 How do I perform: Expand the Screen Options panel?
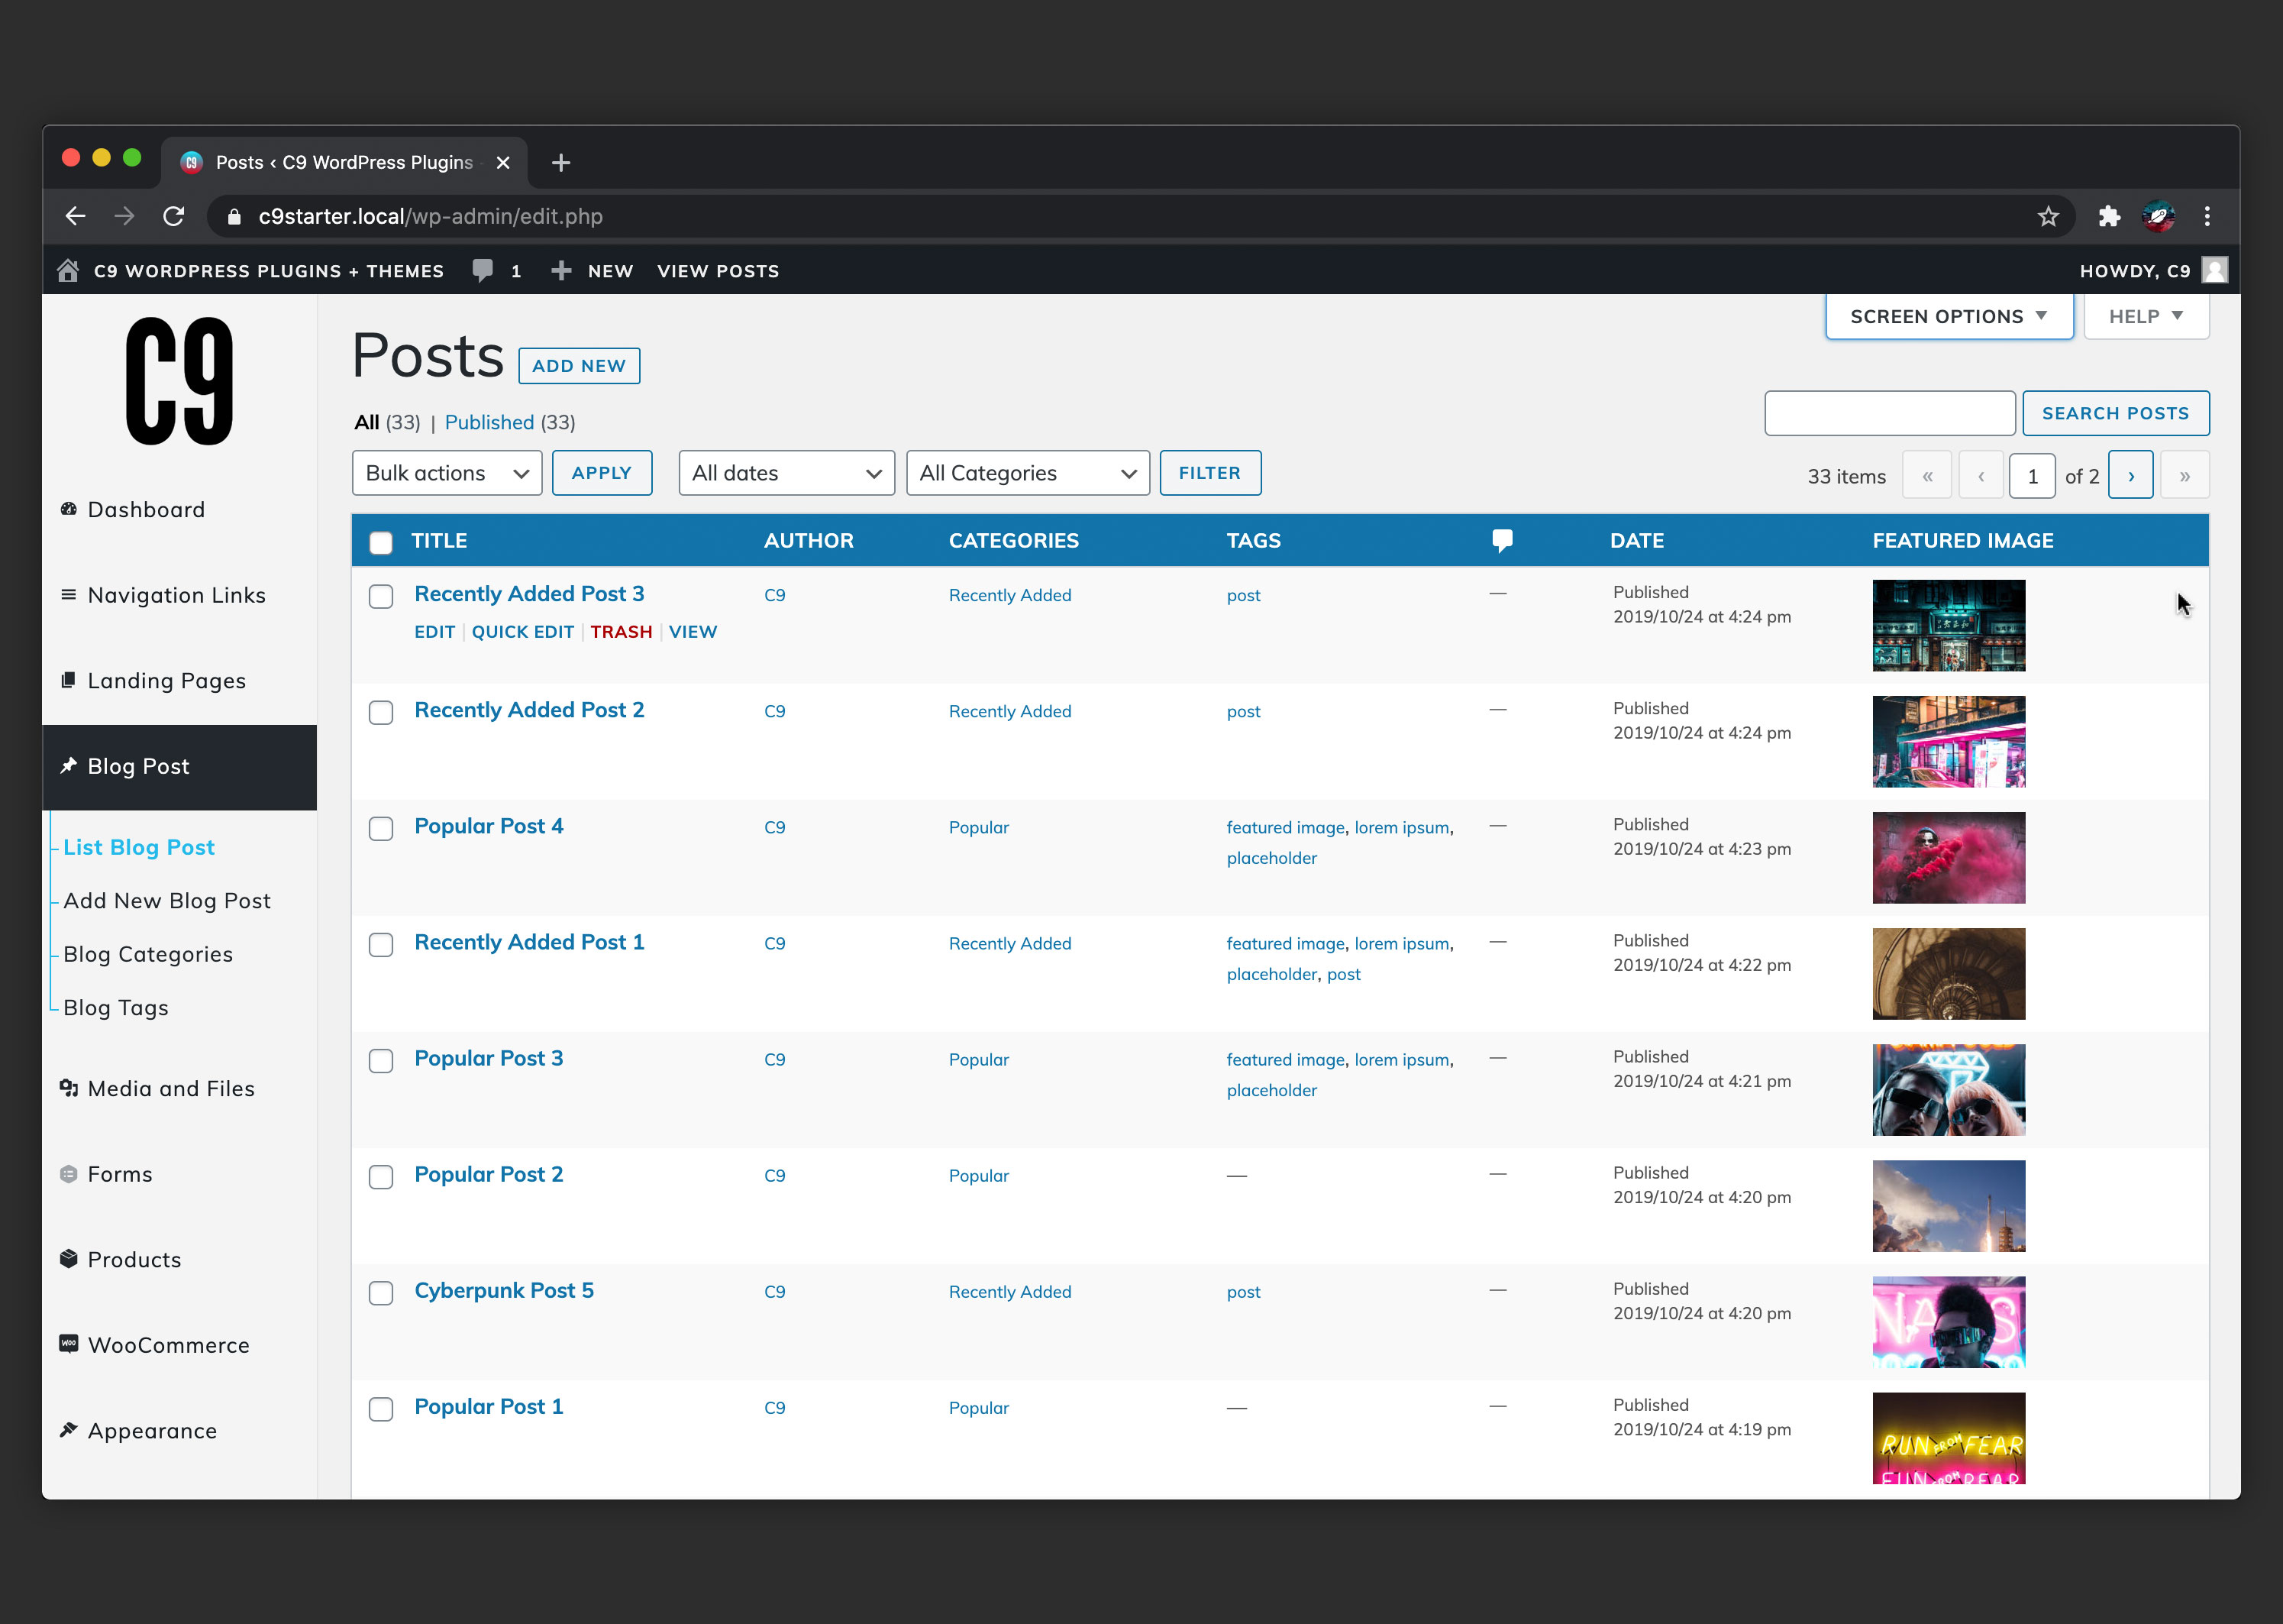tap(1948, 316)
